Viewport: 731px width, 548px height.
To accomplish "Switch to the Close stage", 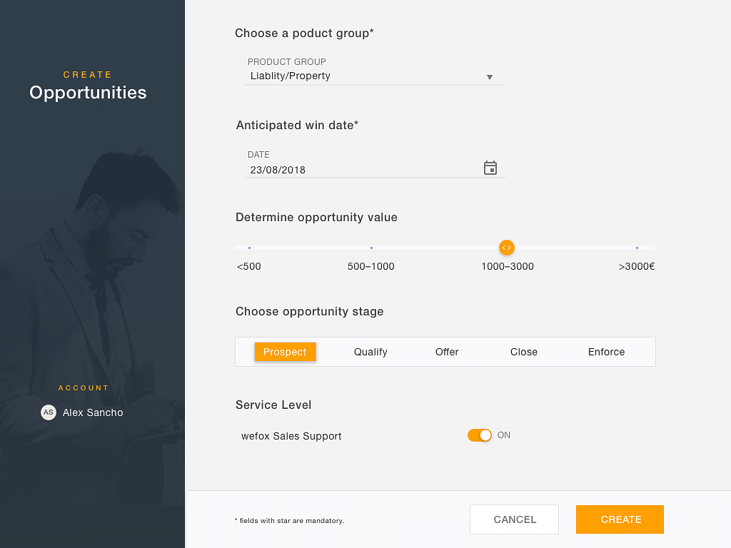I will point(524,352).
